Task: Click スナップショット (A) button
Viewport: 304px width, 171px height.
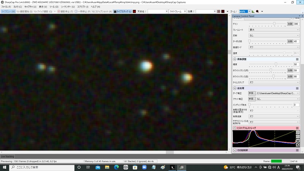Action: pyautogui.click(x=102, y=11)
